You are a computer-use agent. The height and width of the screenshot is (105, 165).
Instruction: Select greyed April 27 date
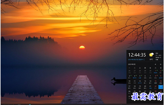point(135,71)
